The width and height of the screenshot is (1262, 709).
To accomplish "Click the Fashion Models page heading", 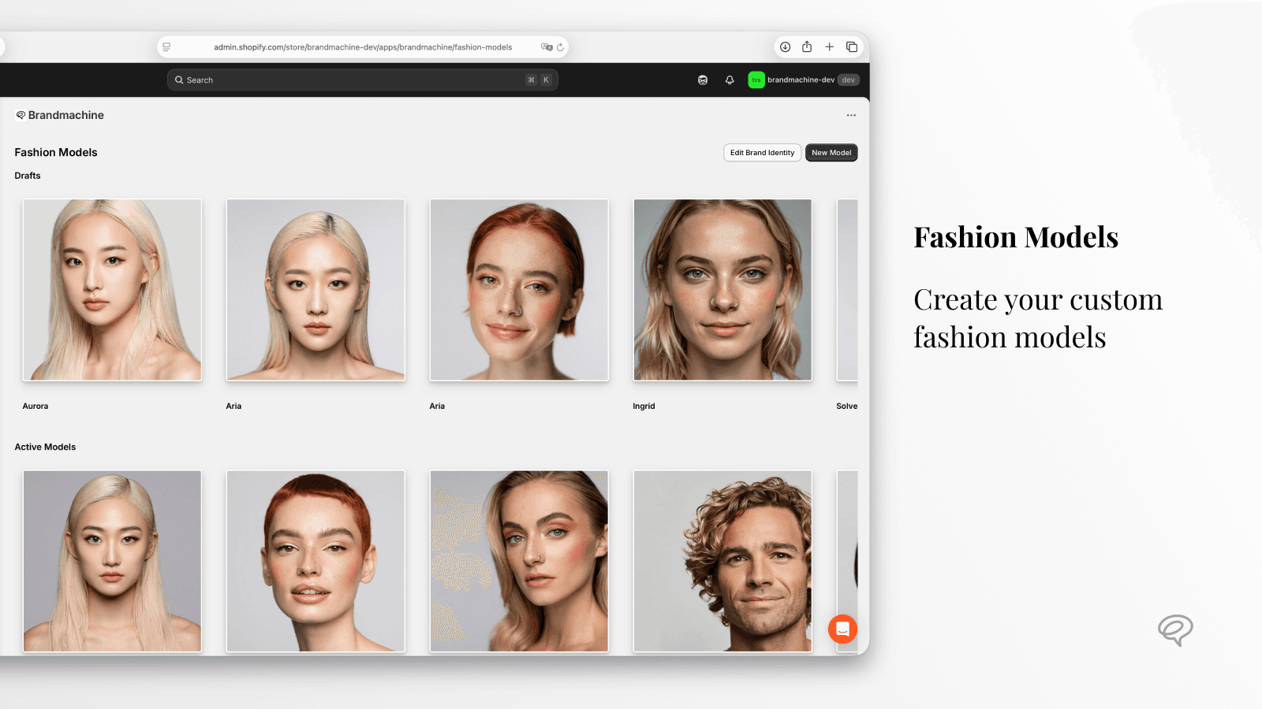I will (56, 153).
